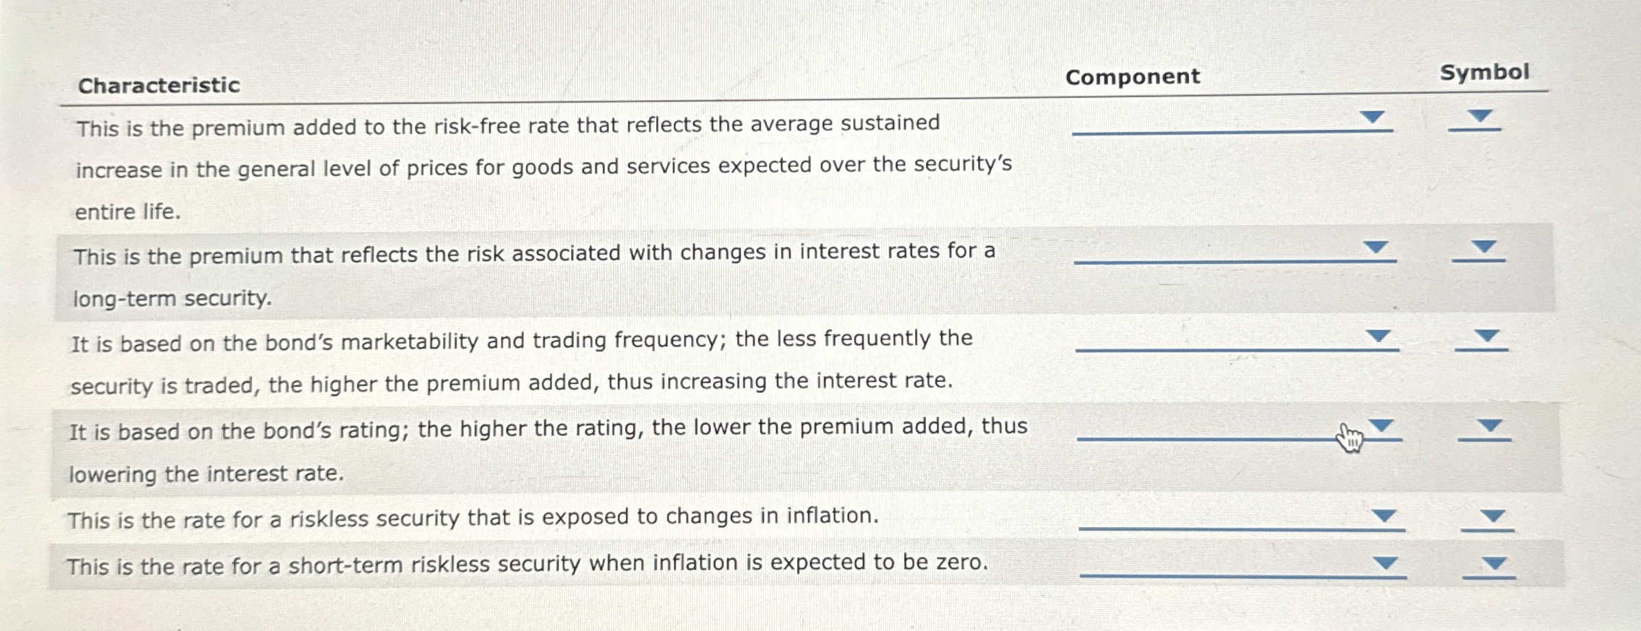Open Symbol dropdown for zero inflation row
The image size is (1641, 631).
click(x=1489, y=565)
